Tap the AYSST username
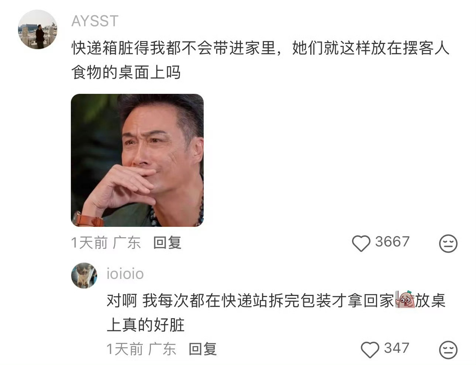476x365 pixels. pos(95,21)
